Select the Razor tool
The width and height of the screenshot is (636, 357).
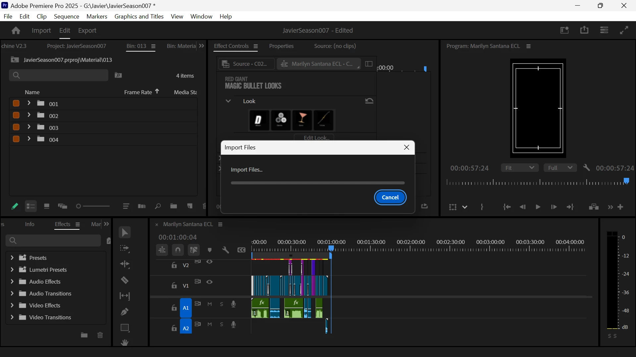pos(125,280)
